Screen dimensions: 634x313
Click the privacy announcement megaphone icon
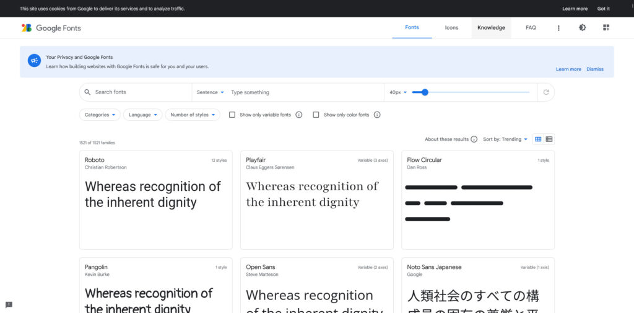pos(35,61)
